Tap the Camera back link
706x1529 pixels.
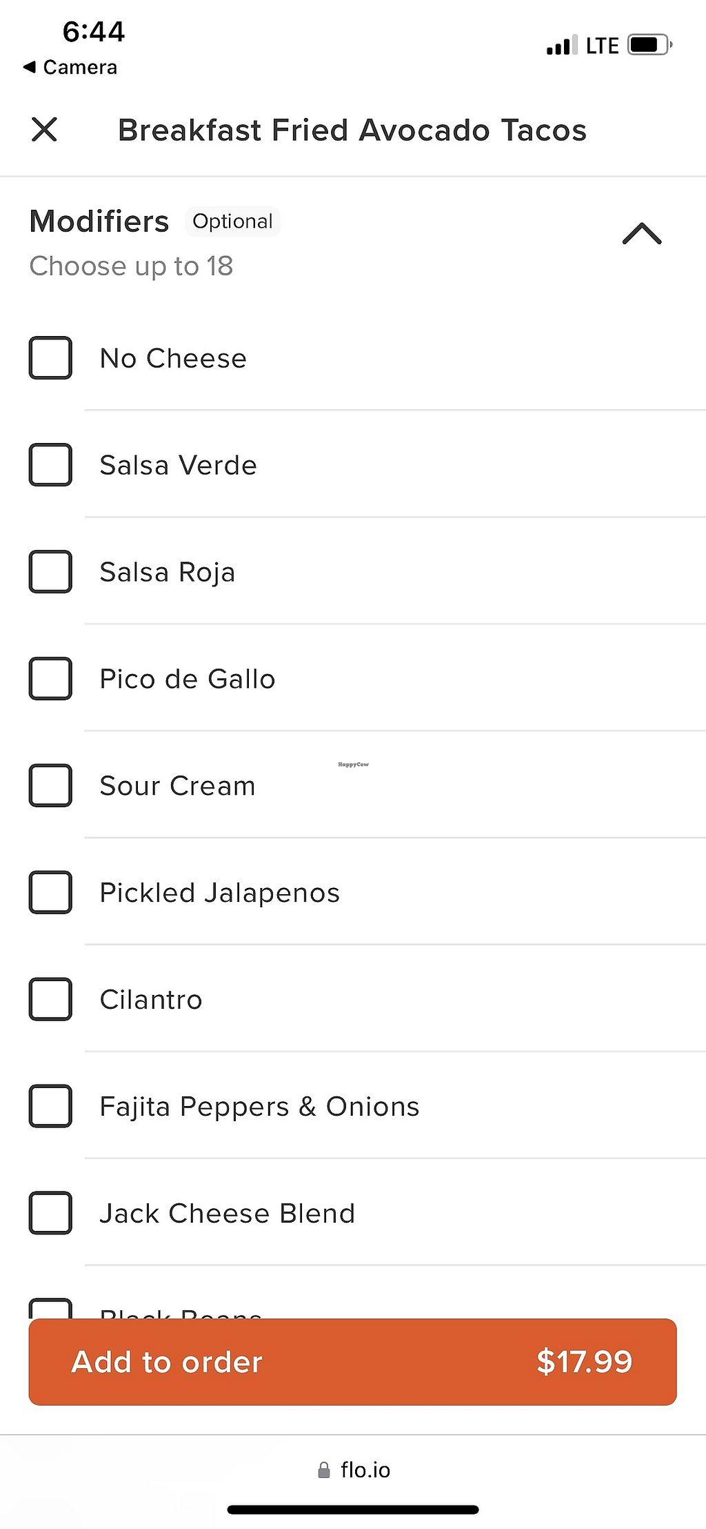tap(79, 68)
